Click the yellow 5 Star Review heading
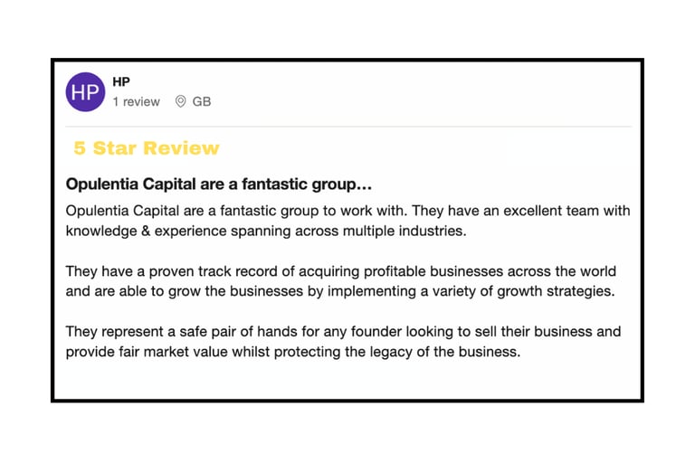Screen dimensions: 695x463 click(x=147, y=148)
